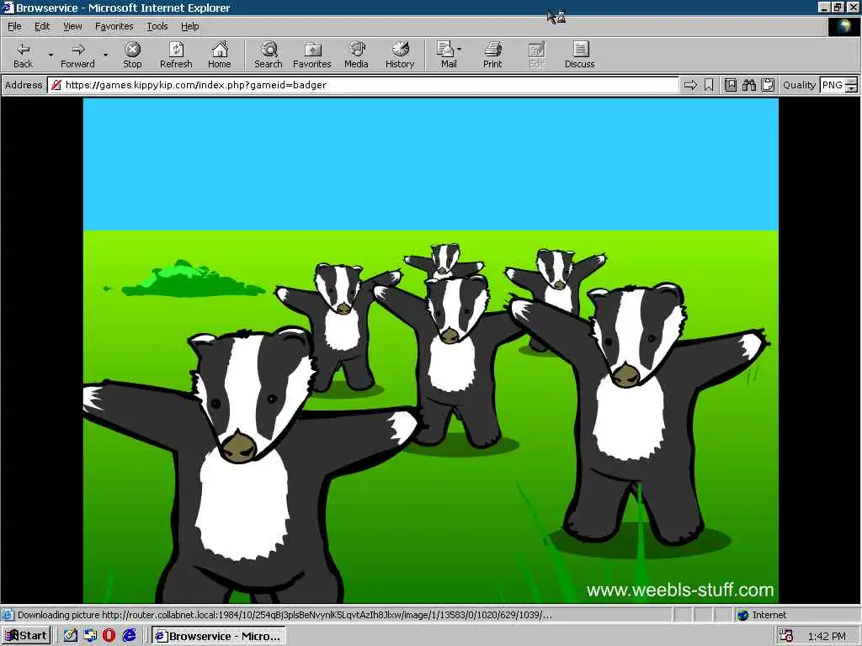Go to the Home page

click(220, 55)
